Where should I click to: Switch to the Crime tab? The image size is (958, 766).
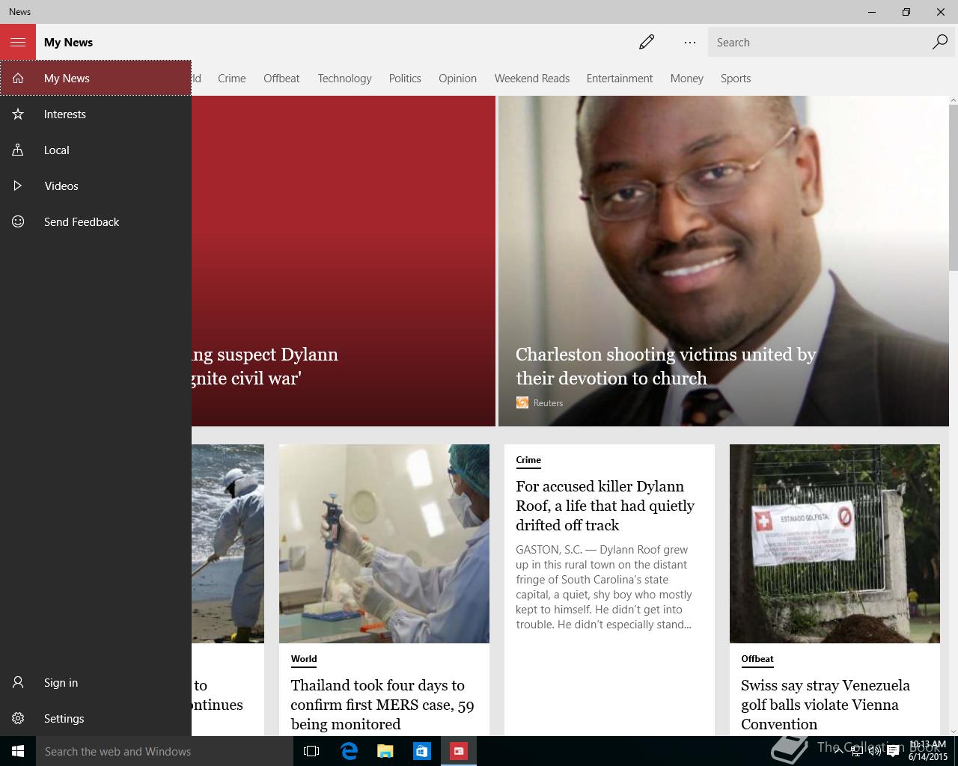click(x=232, y=78)
